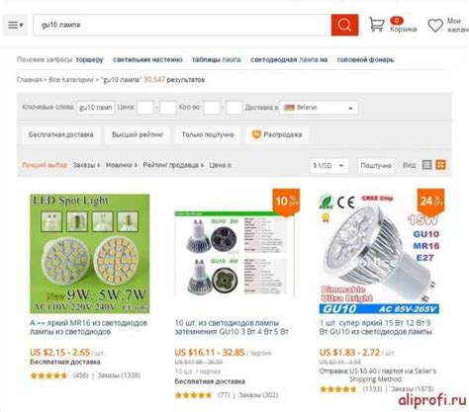Open the 10 шт. GU10 lamps product title

pyautogui.click(x=232, y=327)
